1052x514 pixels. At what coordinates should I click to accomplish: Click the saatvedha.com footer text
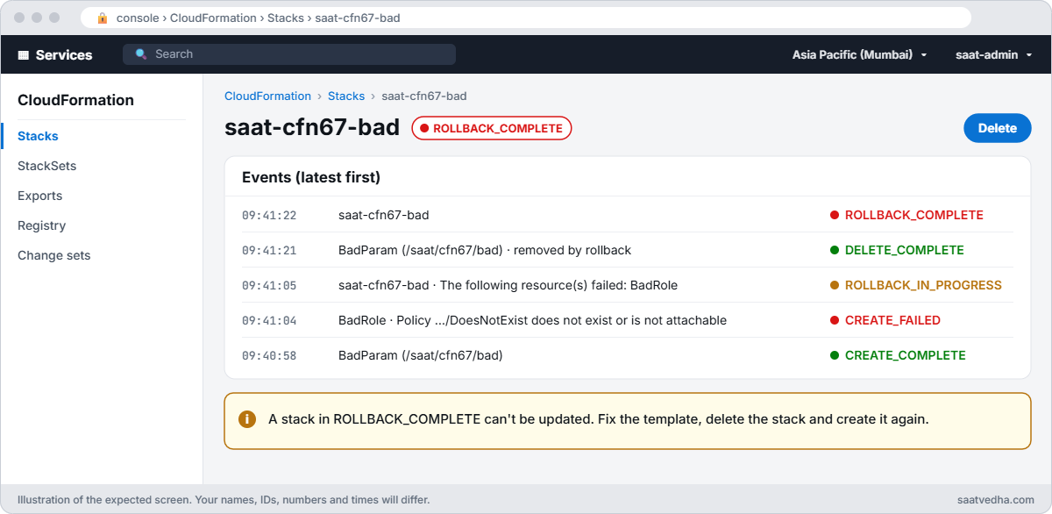(x=996, y=500)
